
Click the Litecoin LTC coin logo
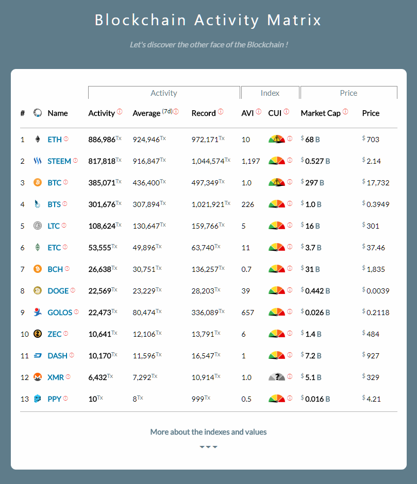tap(38, 226)
